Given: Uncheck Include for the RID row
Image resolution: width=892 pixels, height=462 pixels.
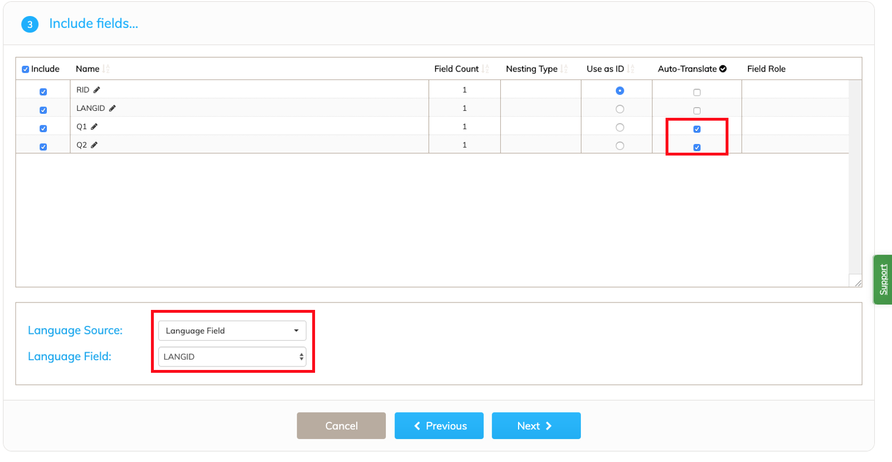Looking at the screenshot, I should coord(43,91).
